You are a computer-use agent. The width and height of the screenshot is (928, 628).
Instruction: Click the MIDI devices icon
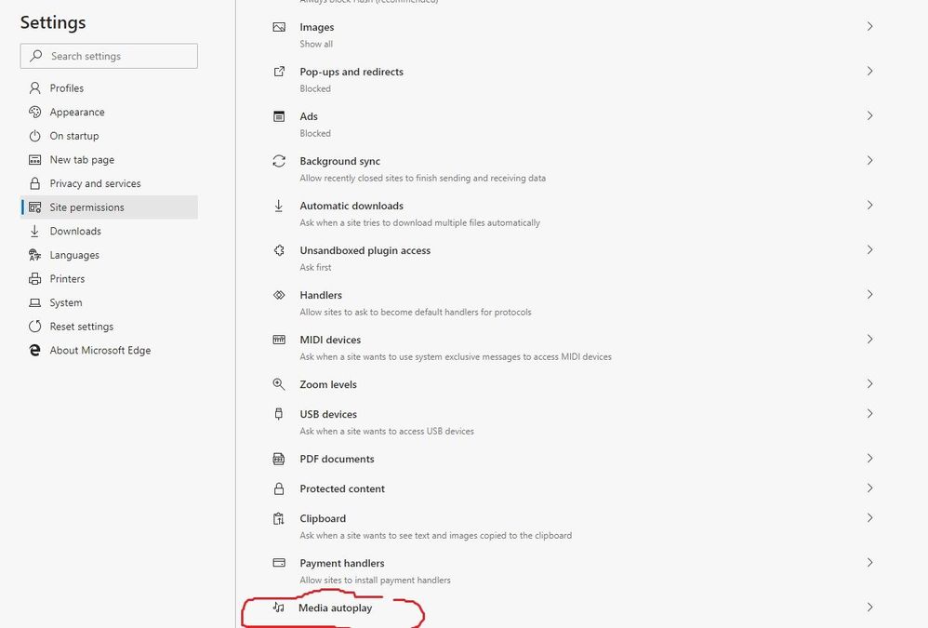point(279,340)
